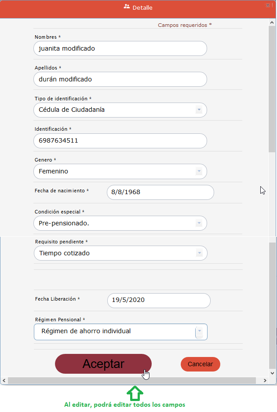Click the horizontal scrollbar thumb
Image resolution: width=277 pixels, height=412 pixels.
click(132, 380)
